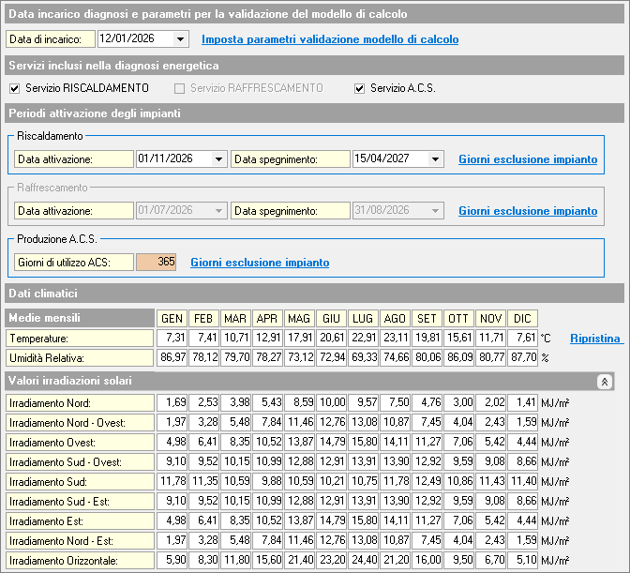Select the Irradiamento Nord row label

pyautogui.click(x=79, y=402)
